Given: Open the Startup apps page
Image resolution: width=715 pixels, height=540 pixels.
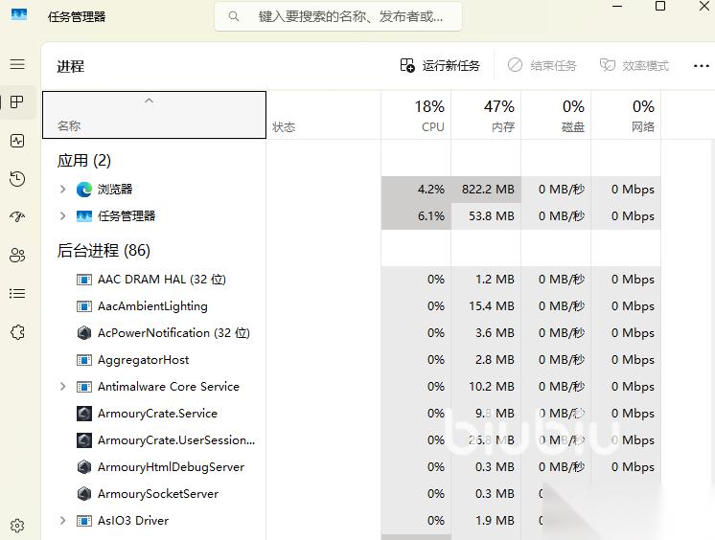Looking at the screenshot, I should 17,217.
